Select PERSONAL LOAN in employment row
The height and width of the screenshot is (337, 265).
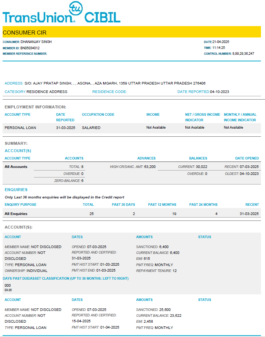(x=21, y=128)
